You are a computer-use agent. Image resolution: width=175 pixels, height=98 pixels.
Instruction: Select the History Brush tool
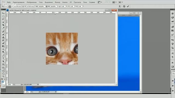click(3, 40)
